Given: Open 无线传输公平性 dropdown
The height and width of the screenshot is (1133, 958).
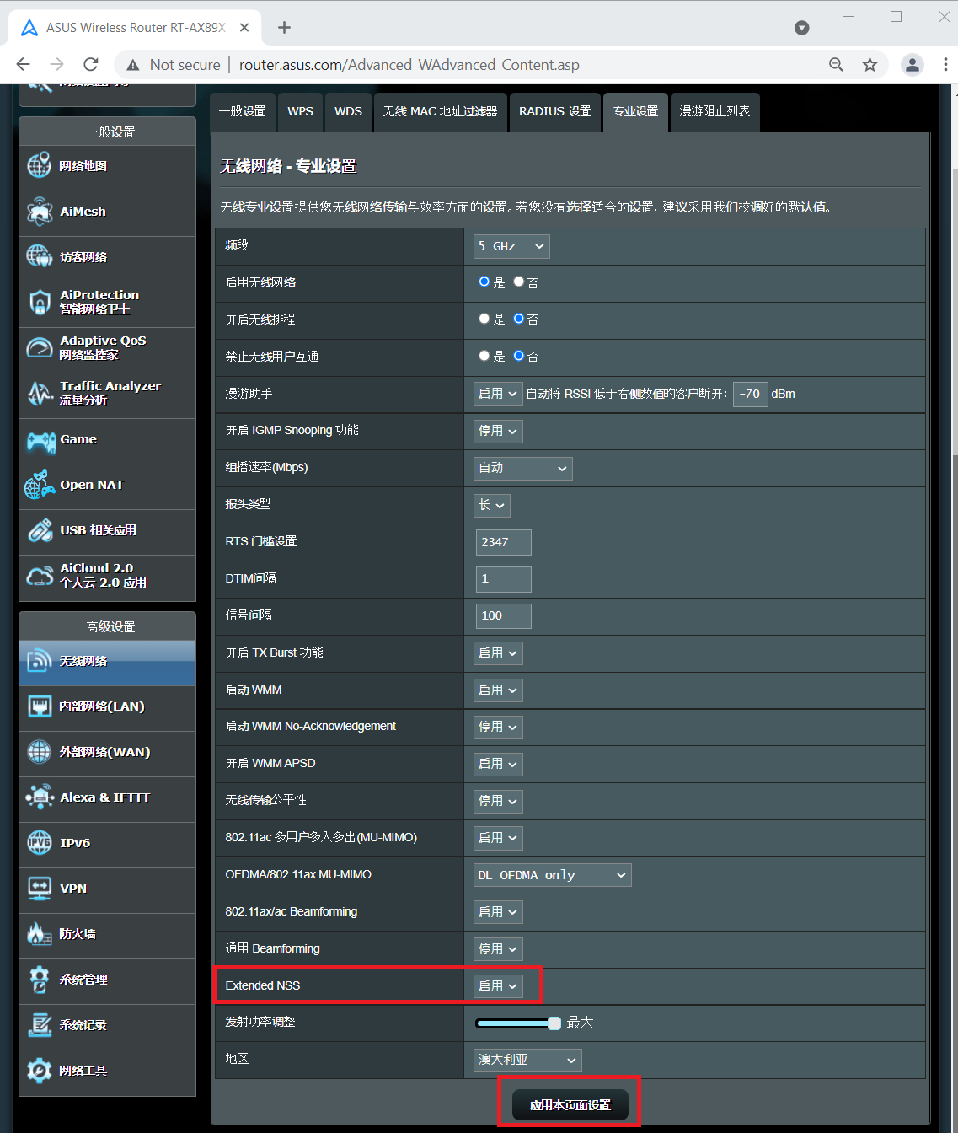Looking at the screenshot, I should pos(498,801).
